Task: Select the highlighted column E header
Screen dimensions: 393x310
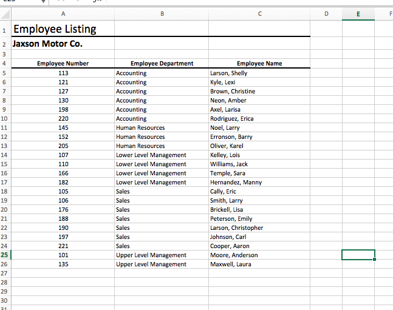Action: [x=358, y=14]
